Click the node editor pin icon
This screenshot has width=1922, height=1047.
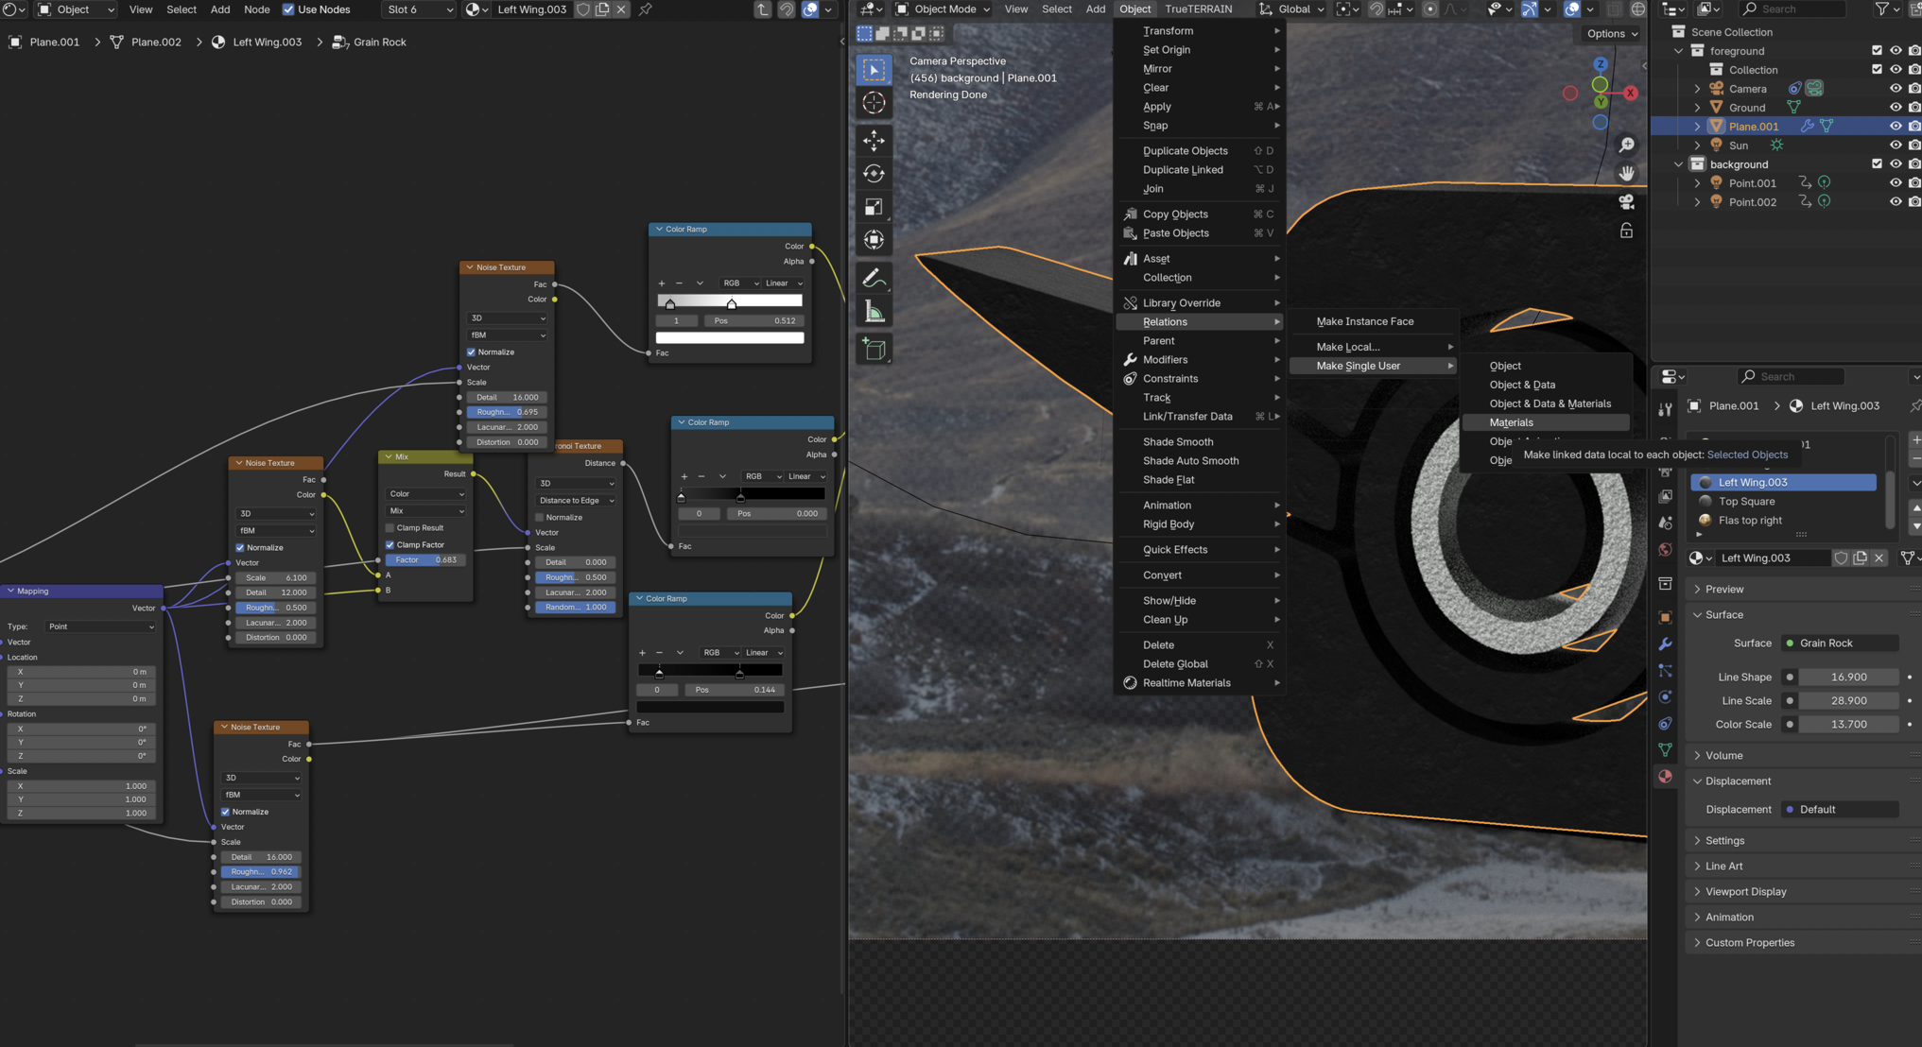(x=645, y=9)
